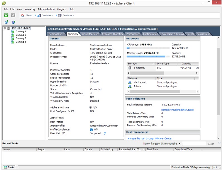Open the Administration menu

[x=46, y=9]
